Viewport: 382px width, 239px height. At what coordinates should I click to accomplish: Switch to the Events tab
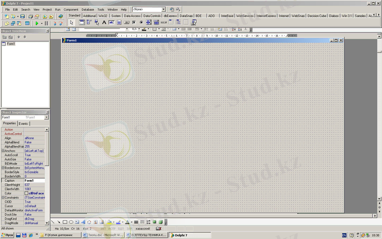click(x=23, y=123)
